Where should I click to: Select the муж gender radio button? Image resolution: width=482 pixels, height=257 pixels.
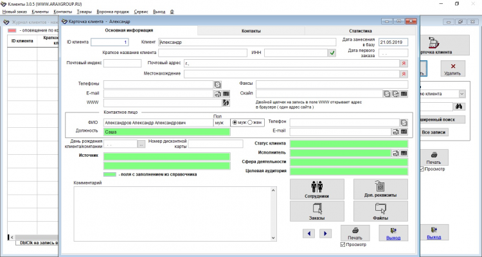tap(235, 122)
